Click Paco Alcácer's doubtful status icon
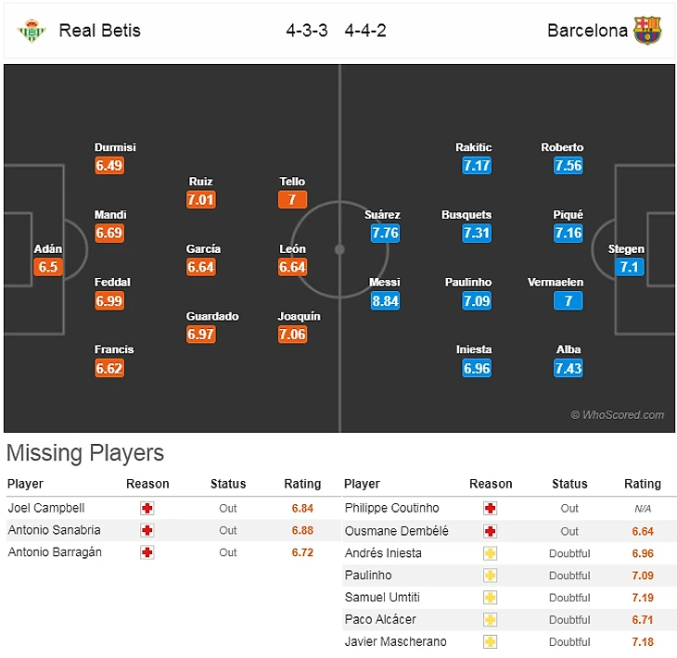Viewport: 677px width, 658px height. 491,620
